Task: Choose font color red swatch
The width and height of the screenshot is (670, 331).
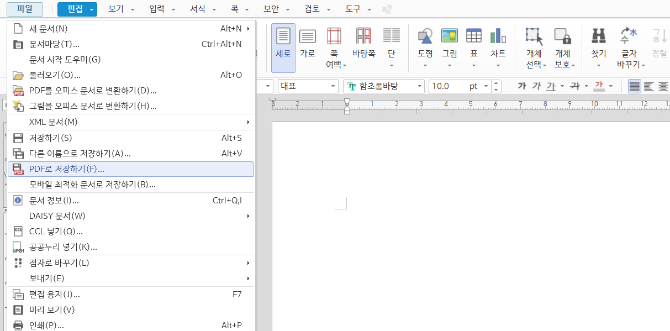Action: coord(599,86)
